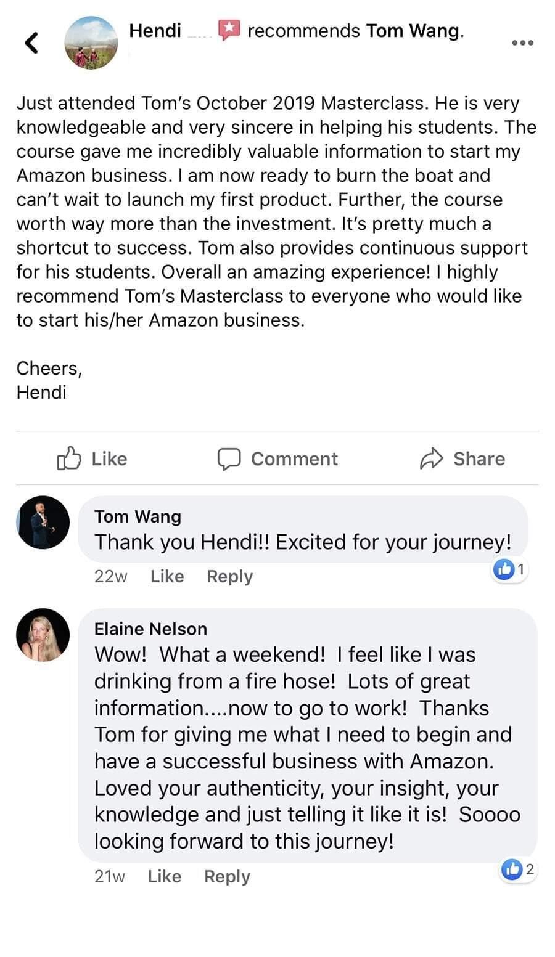
Task: View the two likes on Elaine's comment
Action: pyautogui.click(x=518, y=869)
